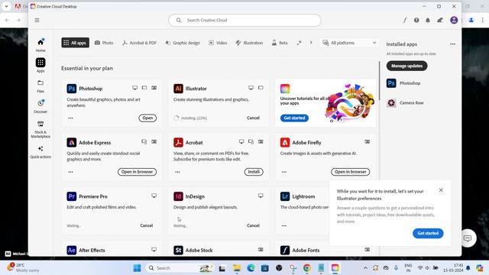The height and width of the screenshot is (275, 489).
Task: Open the notifications bell in Creative Cloud
Action: [x=428, y=21]
